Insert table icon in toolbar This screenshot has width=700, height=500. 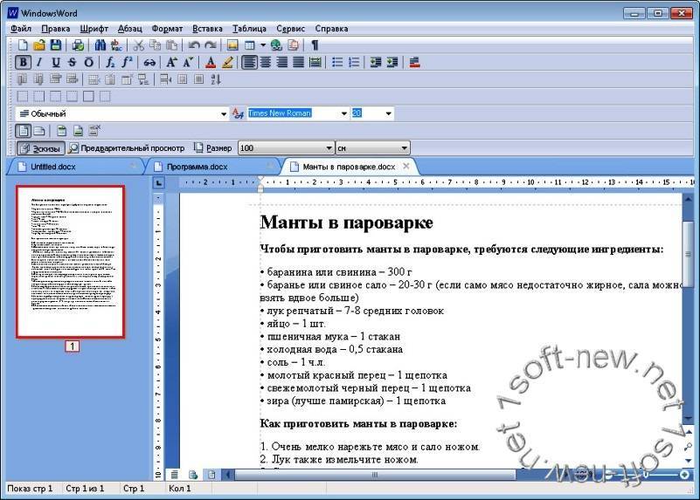(250, 45)
